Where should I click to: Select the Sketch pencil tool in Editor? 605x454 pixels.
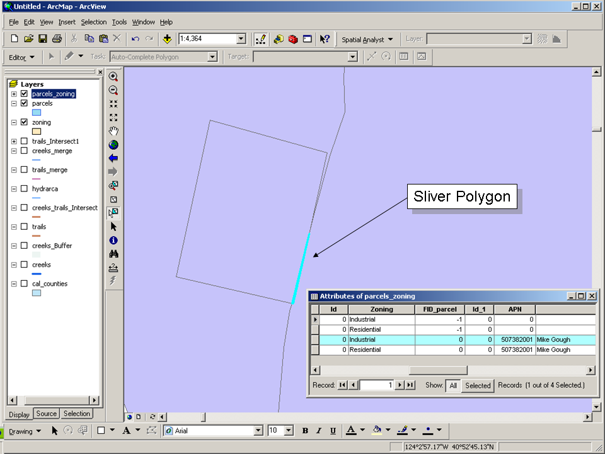pyautogui.click(x=69, y=56)
